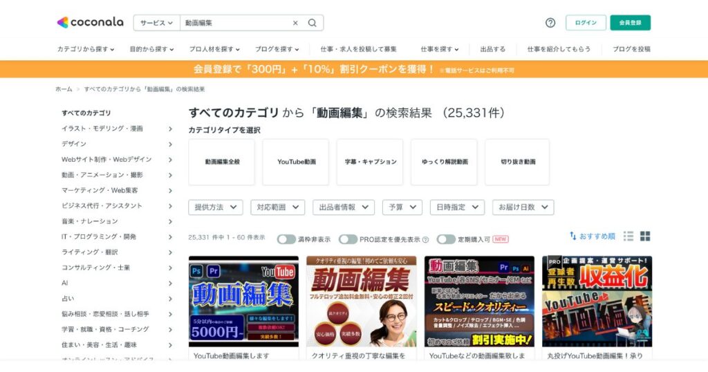Open the 提供方法 filter dropdown
Screen dimensions: 708x372
click(216, 207)
